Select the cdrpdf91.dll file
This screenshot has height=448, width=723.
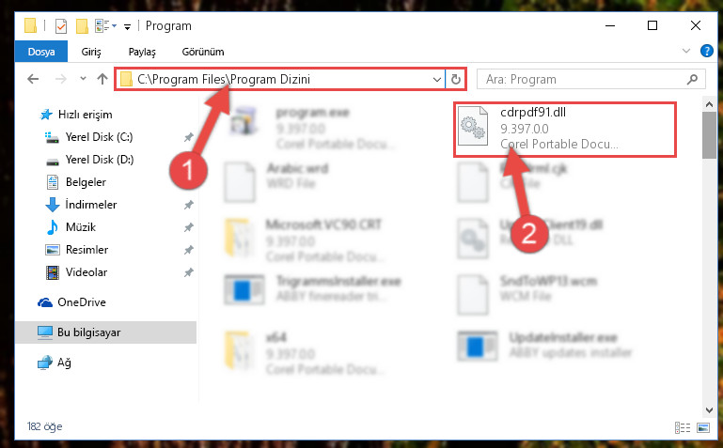(565, 130)
